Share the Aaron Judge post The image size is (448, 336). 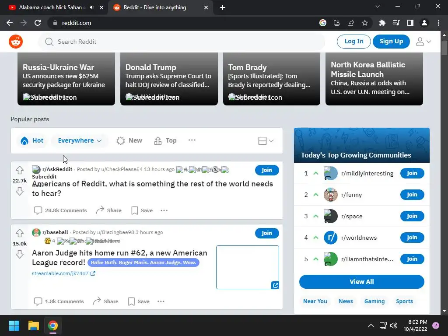[x=105, y=301]
